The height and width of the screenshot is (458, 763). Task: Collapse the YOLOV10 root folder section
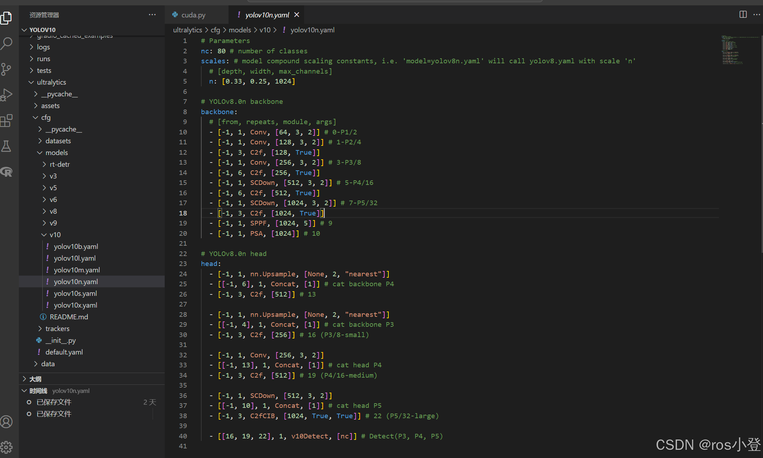tap(92, 30)
